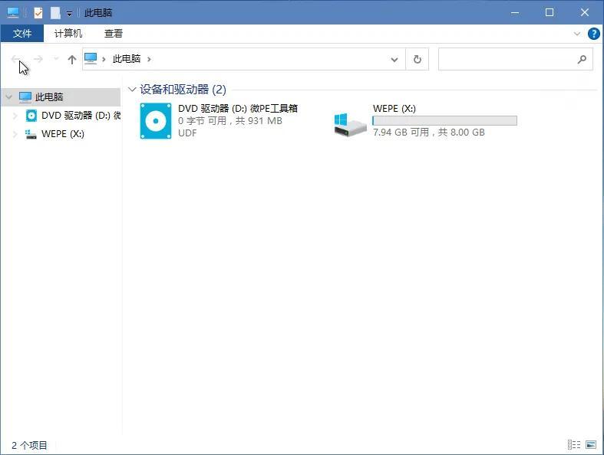Go up one level with up arrow

tap(72, 59)
